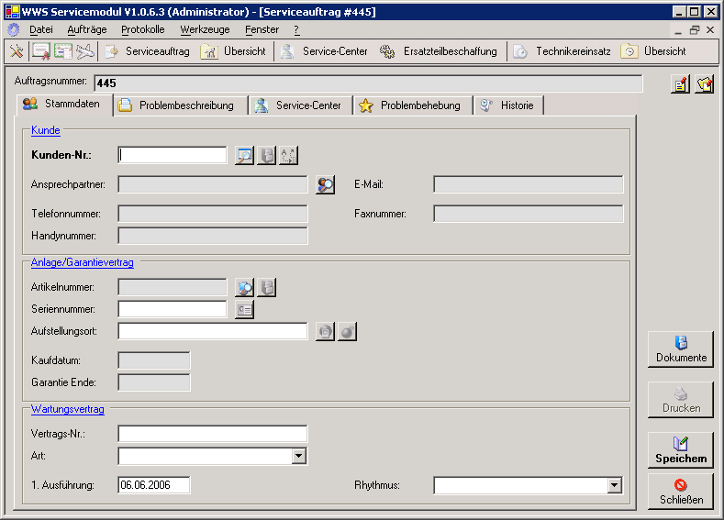724x520 pixels.
Task: Click the Telefonnummer field
Action: pos(213,214)
